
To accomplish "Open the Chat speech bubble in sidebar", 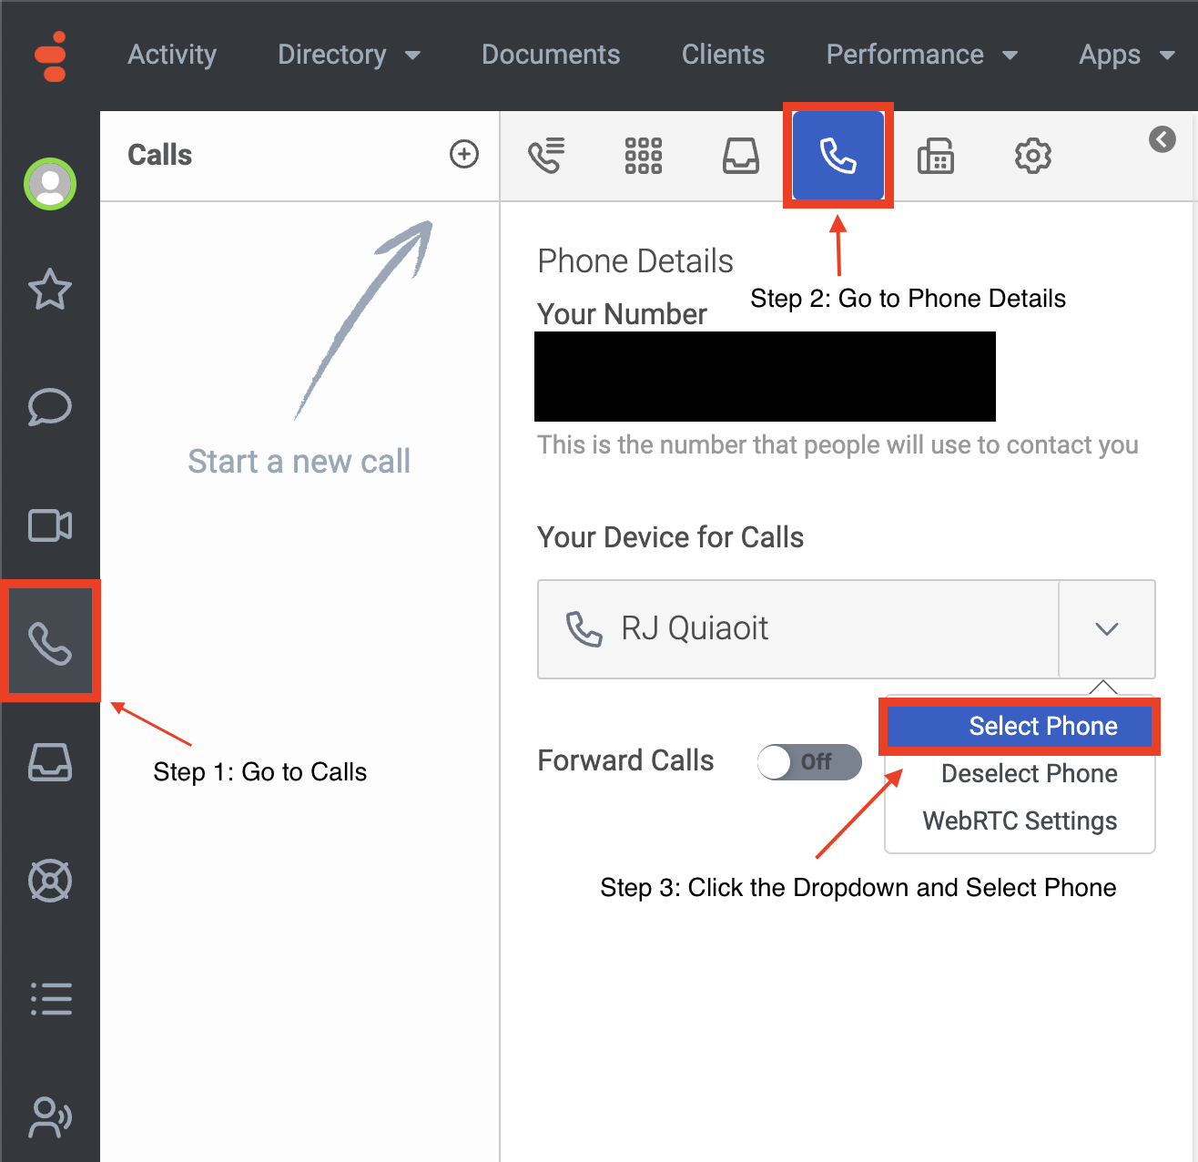I will click(x=50, y=407).
